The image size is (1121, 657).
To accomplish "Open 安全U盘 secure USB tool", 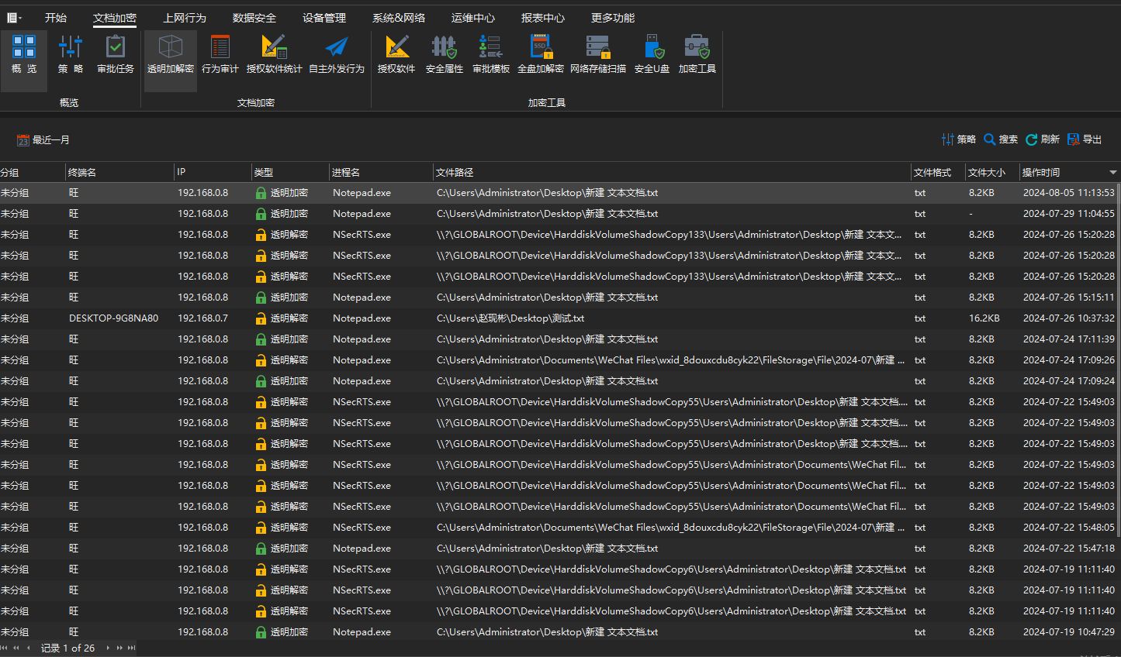I will coord(652,54).
